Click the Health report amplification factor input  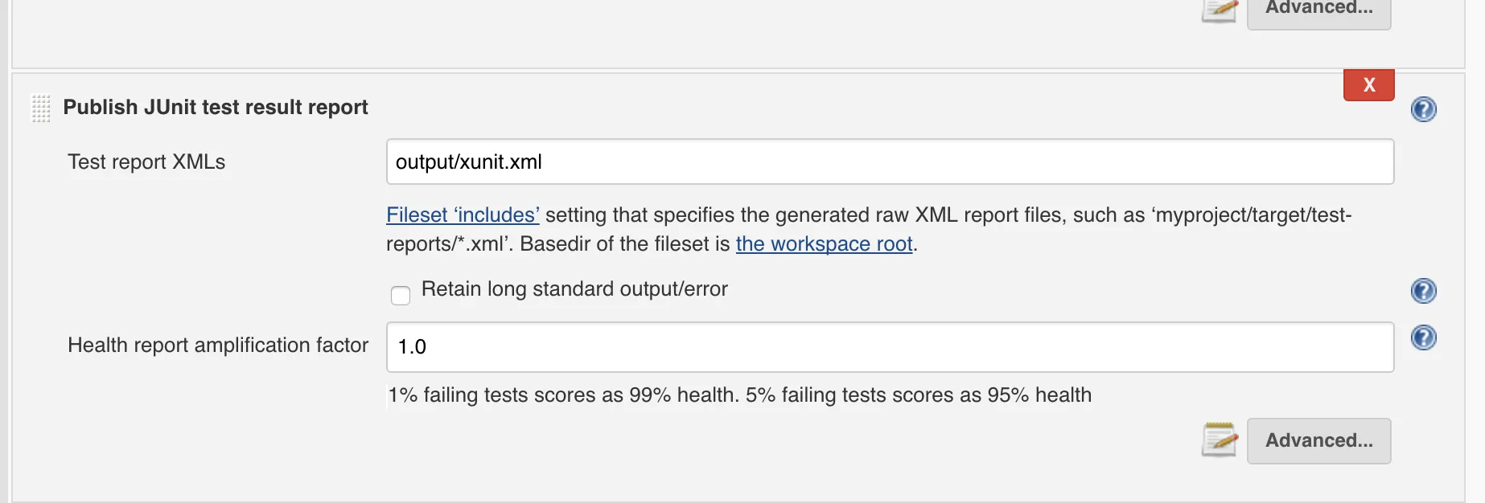pyautogui.click(x=889, y=347)
